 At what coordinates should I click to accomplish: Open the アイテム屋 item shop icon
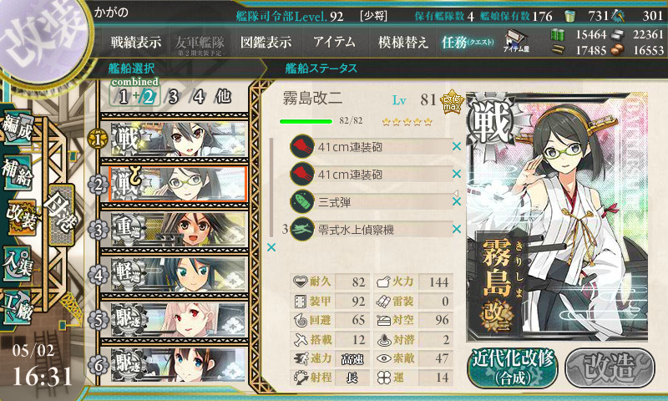(x=516, y=41)
